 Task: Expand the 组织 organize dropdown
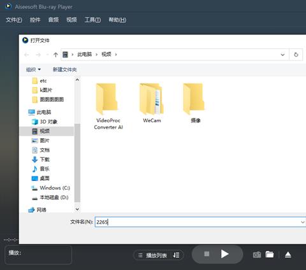tap(33, 69)
